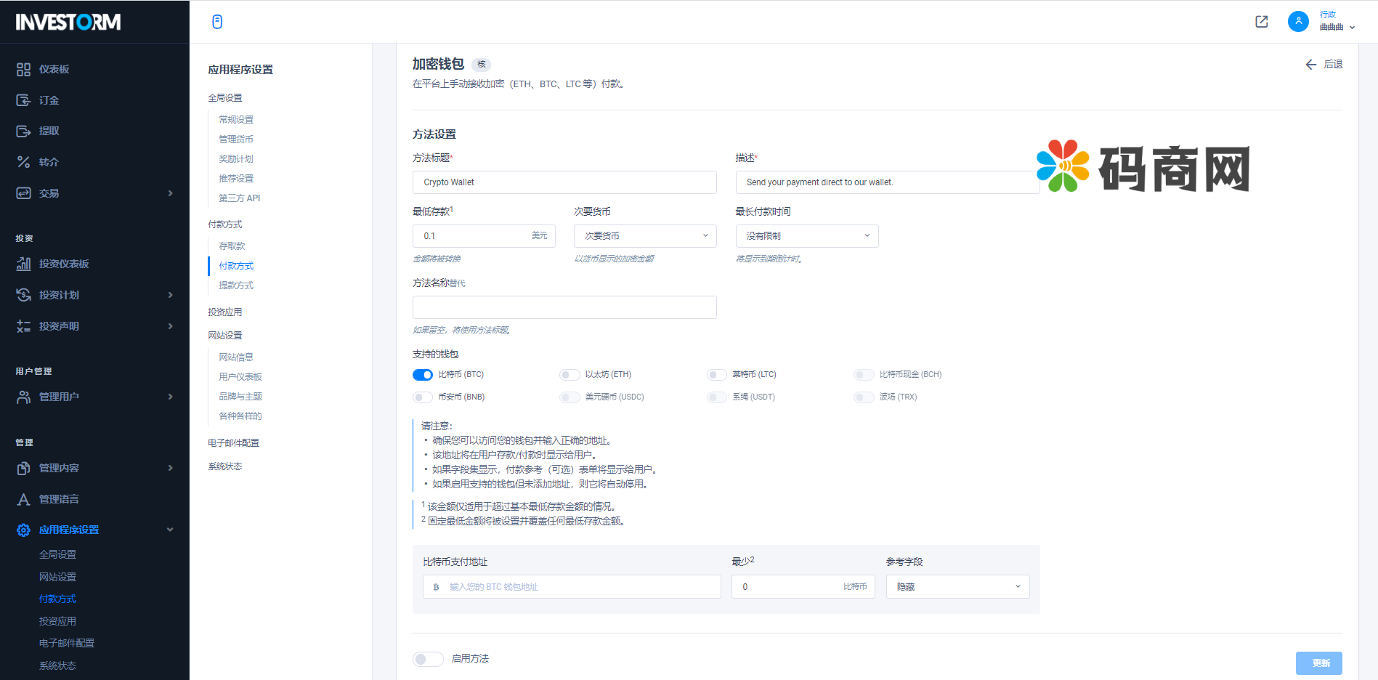Open the 转介 referrals icon
This screenshot has height=680, width=1378.
pyautogui.click(x=23, y=161)
